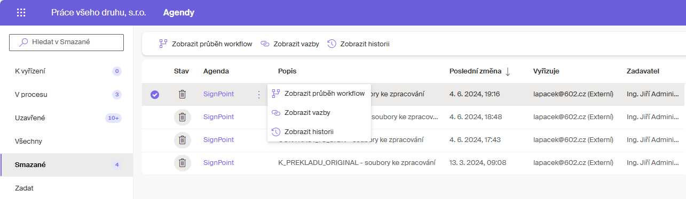Click the K_PREKLADU_ORIGINAL - soubory ke zpracování description
This screenshot has width=686, height=199.
(x=357, y=163)
